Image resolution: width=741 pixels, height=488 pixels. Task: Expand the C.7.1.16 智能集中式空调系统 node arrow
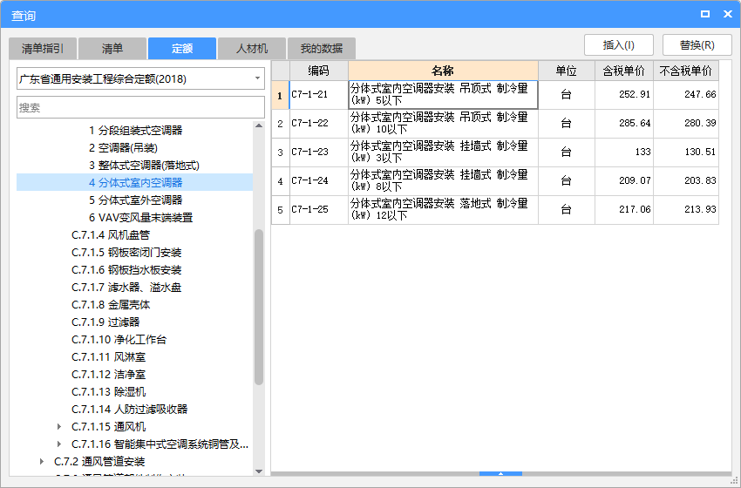[x=59, y=444]
